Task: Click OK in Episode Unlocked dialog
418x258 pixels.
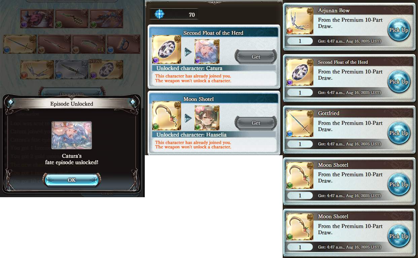Action: point(72,180)
